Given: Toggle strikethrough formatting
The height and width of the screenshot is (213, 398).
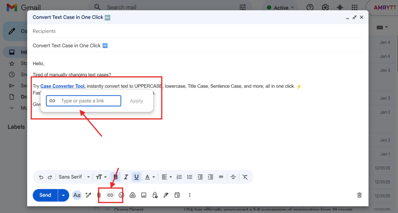Looking at the screenshot, I should coord(233,177).
